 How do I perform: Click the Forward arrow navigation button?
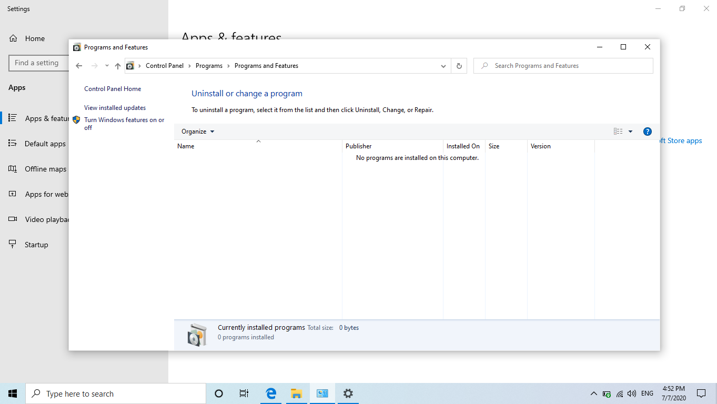tap(95, 66)
